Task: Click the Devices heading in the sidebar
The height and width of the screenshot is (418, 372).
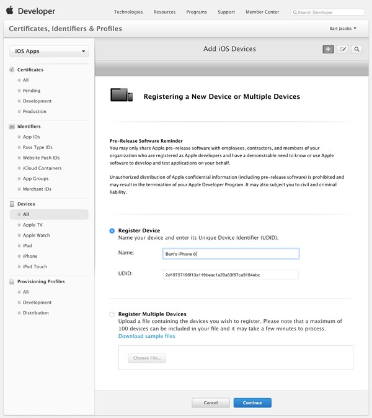Action: click(26, 204)
